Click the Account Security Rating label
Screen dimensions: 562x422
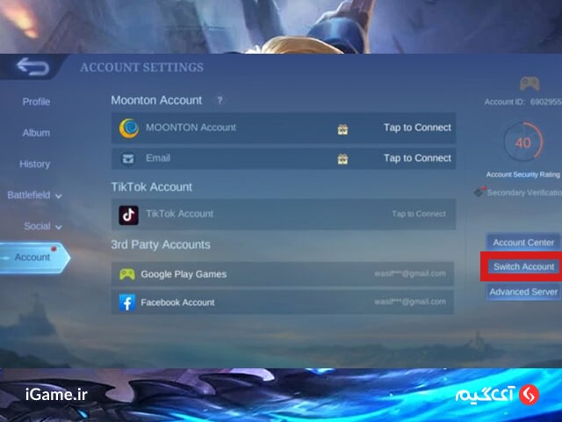click(x=523, y=175)
